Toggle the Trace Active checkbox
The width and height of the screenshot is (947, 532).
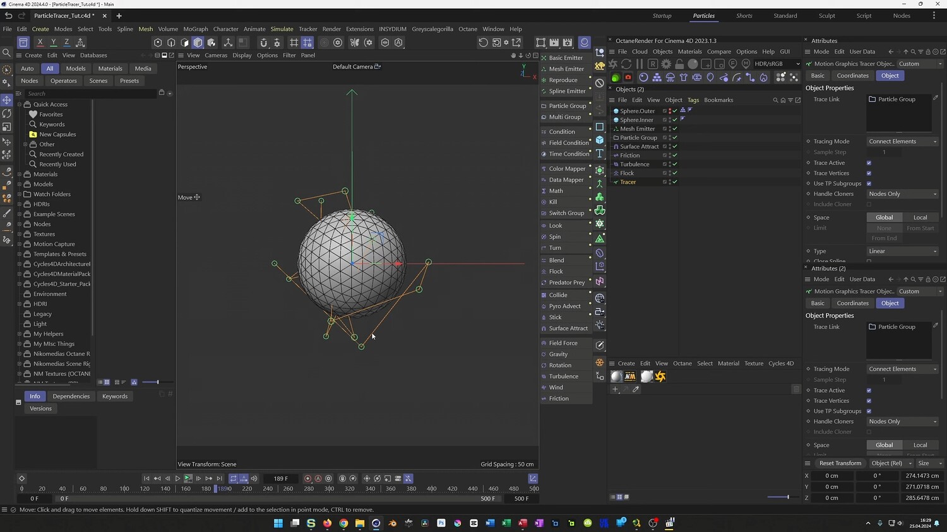coord(869,163)
